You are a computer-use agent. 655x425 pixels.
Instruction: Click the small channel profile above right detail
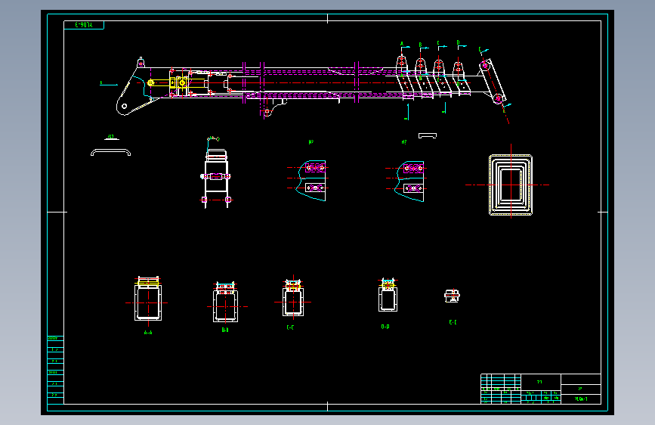click(x=428, y=135)
